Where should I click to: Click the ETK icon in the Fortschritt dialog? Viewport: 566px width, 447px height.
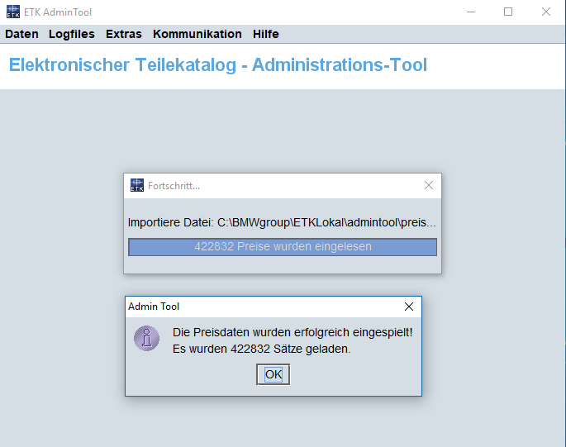[137, 186]
